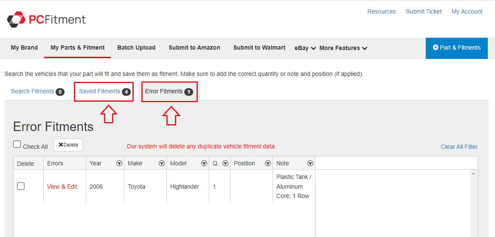Click the Error Fitments count badge
This screenshot has height=237, width=495.
point(188,92)
